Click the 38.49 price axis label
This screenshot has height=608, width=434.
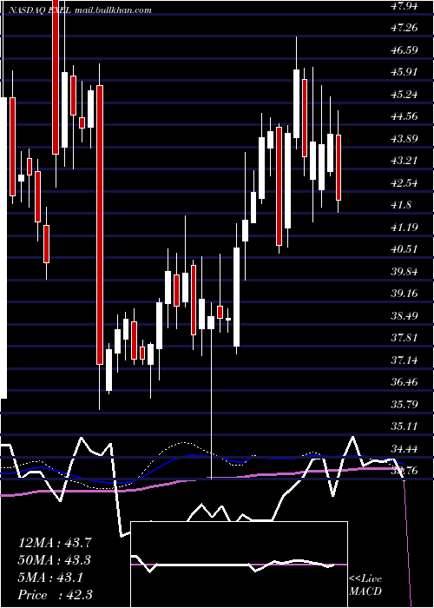coord(404,315)
